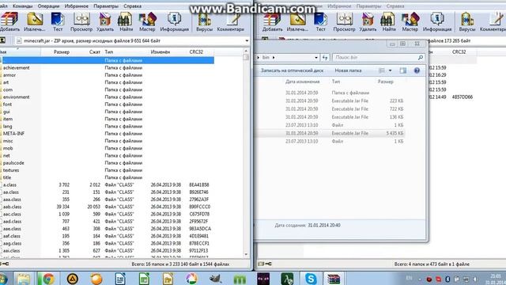This screenshot has height=285, width=506.
Task: Sort by Размер column in left WinRAR
Action: [62, 51]
